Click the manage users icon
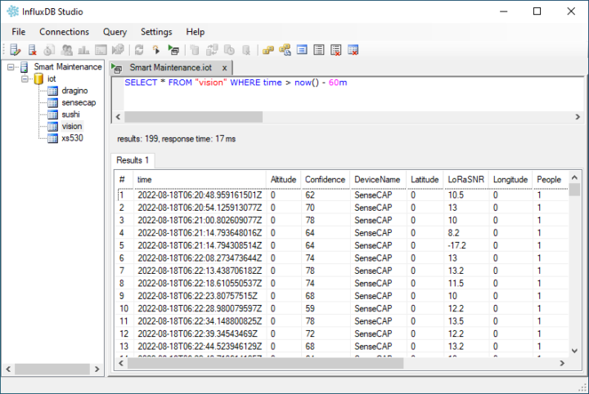Screen dimensions: 589x394 (x=66, y=50)
